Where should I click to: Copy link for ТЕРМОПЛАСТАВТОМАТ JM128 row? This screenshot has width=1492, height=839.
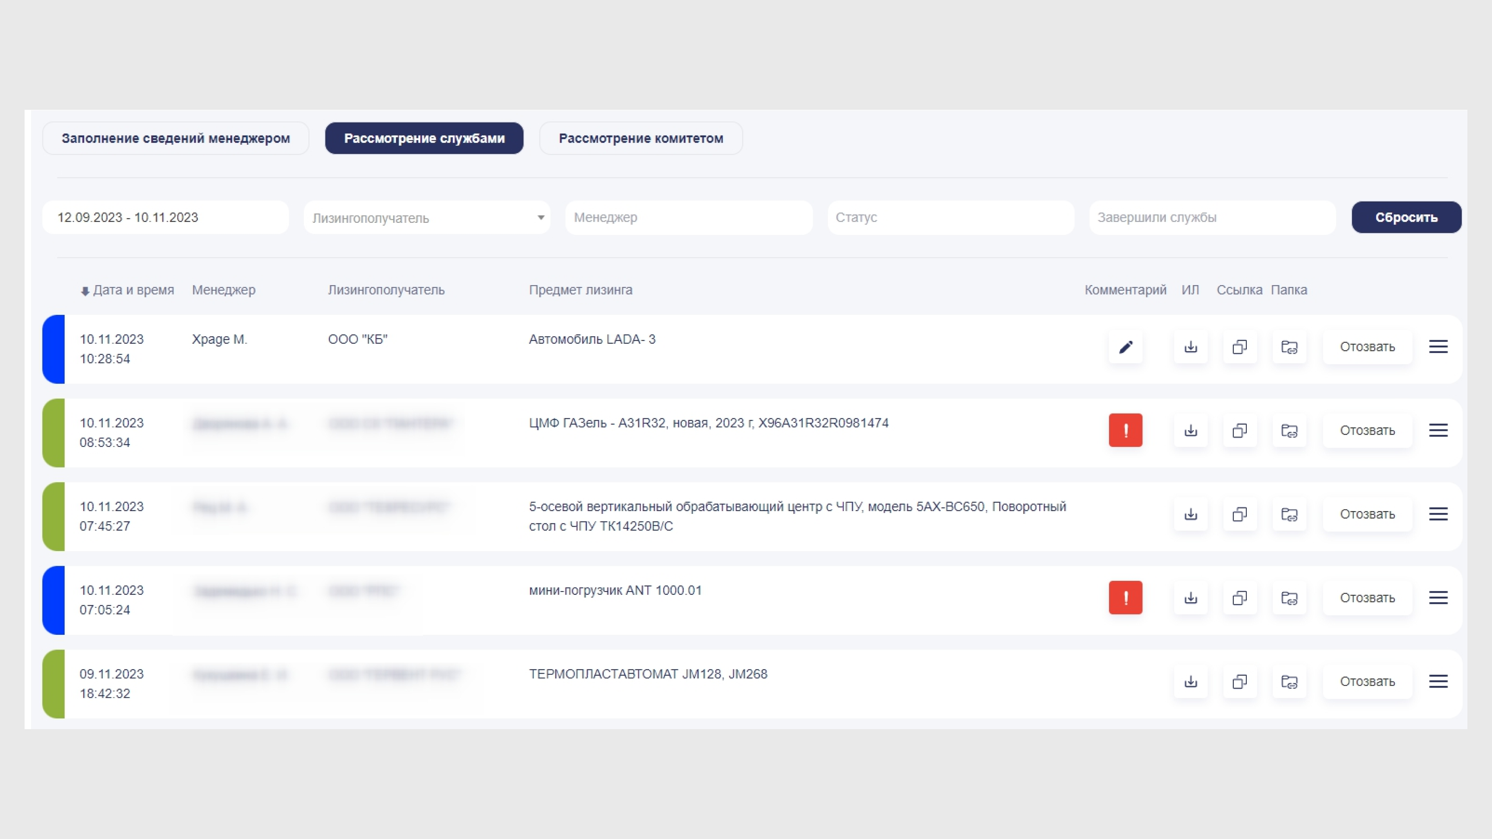1240,682
